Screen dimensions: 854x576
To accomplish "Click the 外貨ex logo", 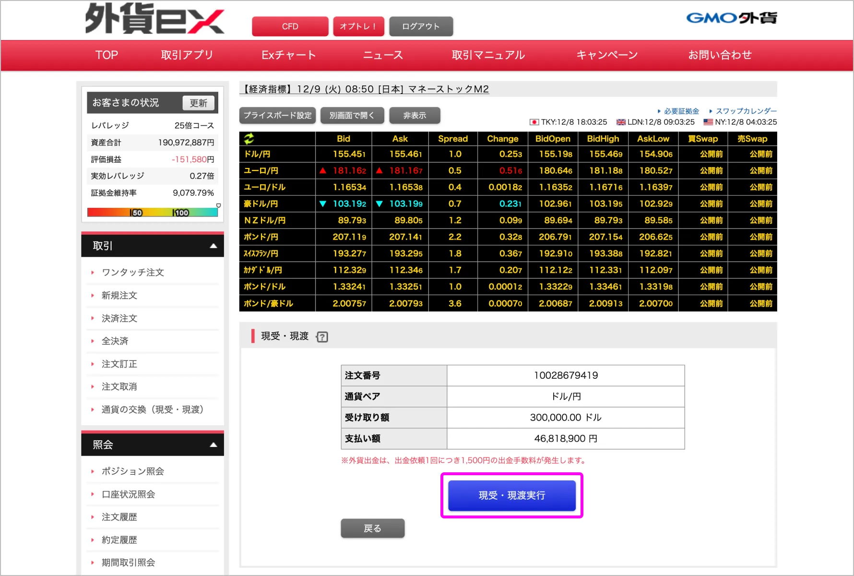I will coord(154,19).
